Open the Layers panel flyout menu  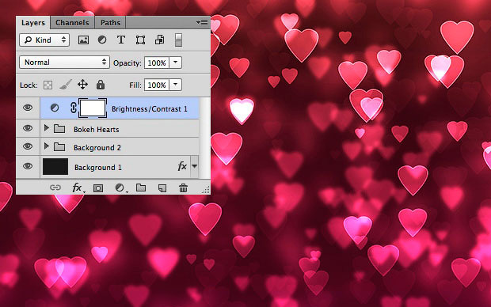click(202, 22)
